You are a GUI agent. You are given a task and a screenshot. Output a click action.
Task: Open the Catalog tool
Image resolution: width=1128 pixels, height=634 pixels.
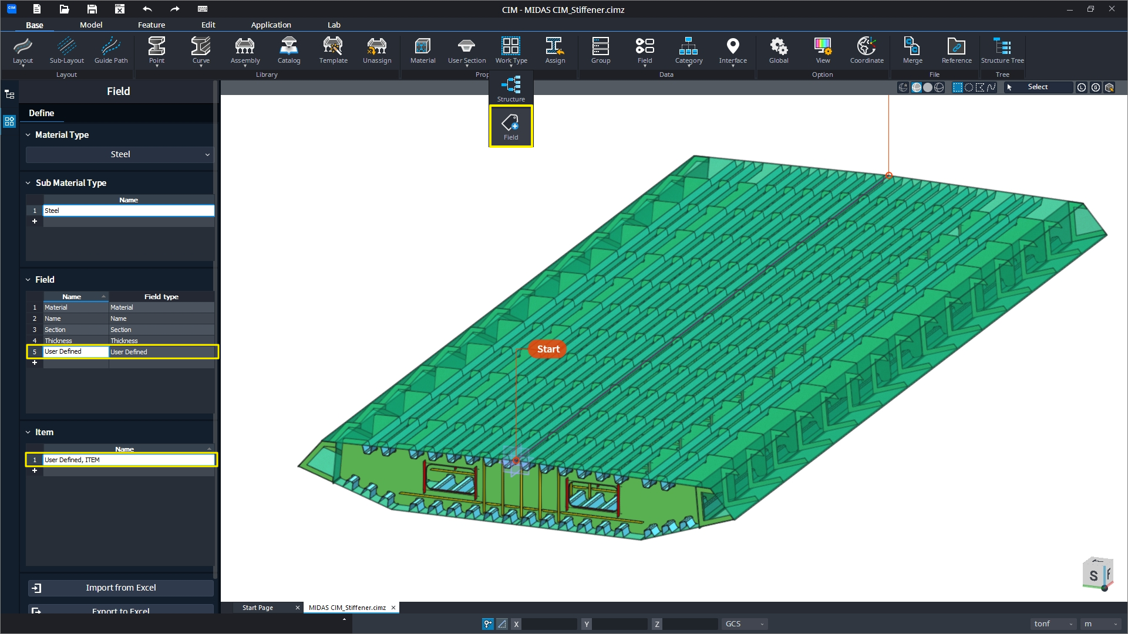[x=289, y=50]
